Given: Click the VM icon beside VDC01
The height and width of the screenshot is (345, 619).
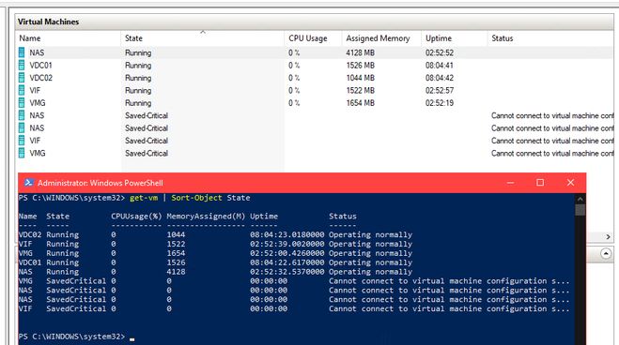Looking at the screenshot, I should (x=22, y=65).
